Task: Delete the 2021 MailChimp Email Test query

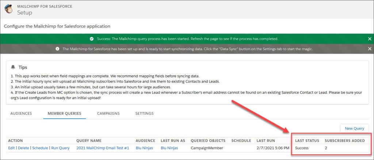Action: (23, 148)
